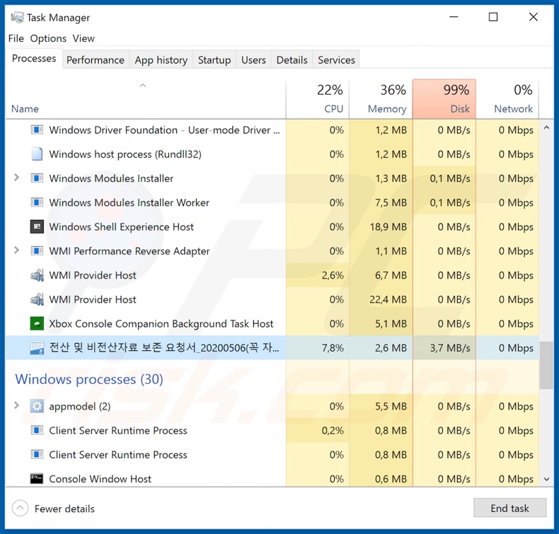This screenshot has width=559, height=534.
Task: Click the appmodel gear icon
Action: 37,406
